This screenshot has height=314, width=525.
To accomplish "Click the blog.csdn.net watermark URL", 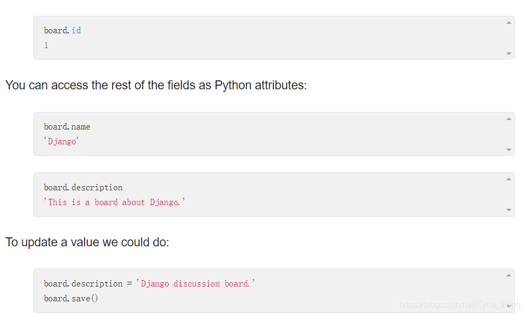I will (459, 304).
